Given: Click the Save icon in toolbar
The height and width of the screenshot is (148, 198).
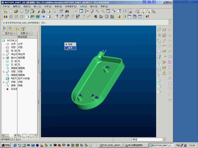Looking at the screenshot, I should pos(21,11).
